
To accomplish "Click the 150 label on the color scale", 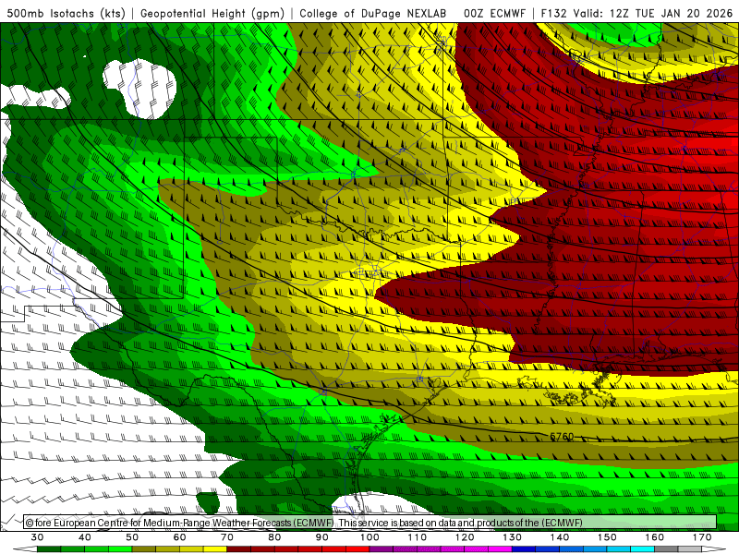I will point(607,537).
